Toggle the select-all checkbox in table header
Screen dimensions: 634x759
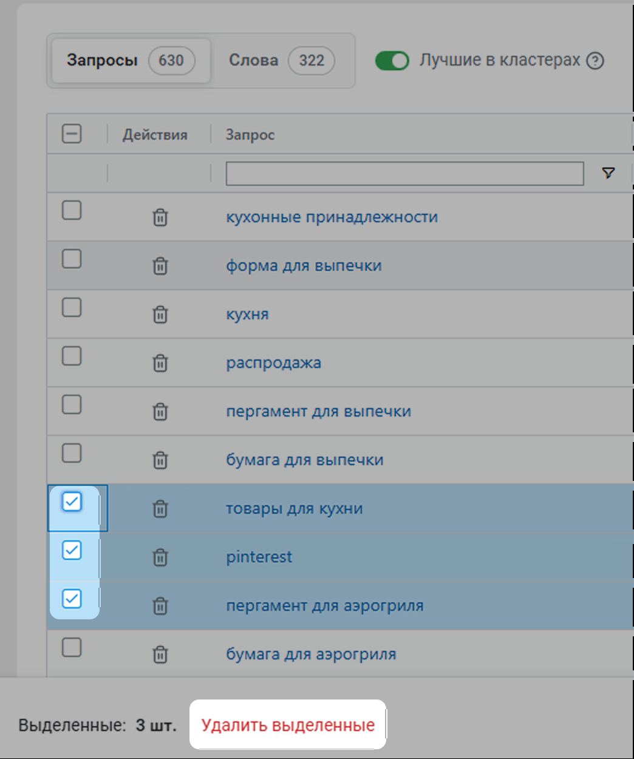pyautogui.click(x=72, y=134)
